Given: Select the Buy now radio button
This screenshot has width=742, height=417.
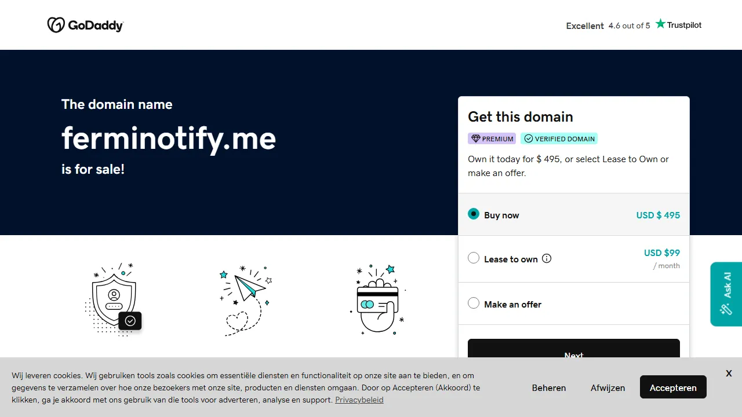Looking at the screenshot, I should coord(474,214).
